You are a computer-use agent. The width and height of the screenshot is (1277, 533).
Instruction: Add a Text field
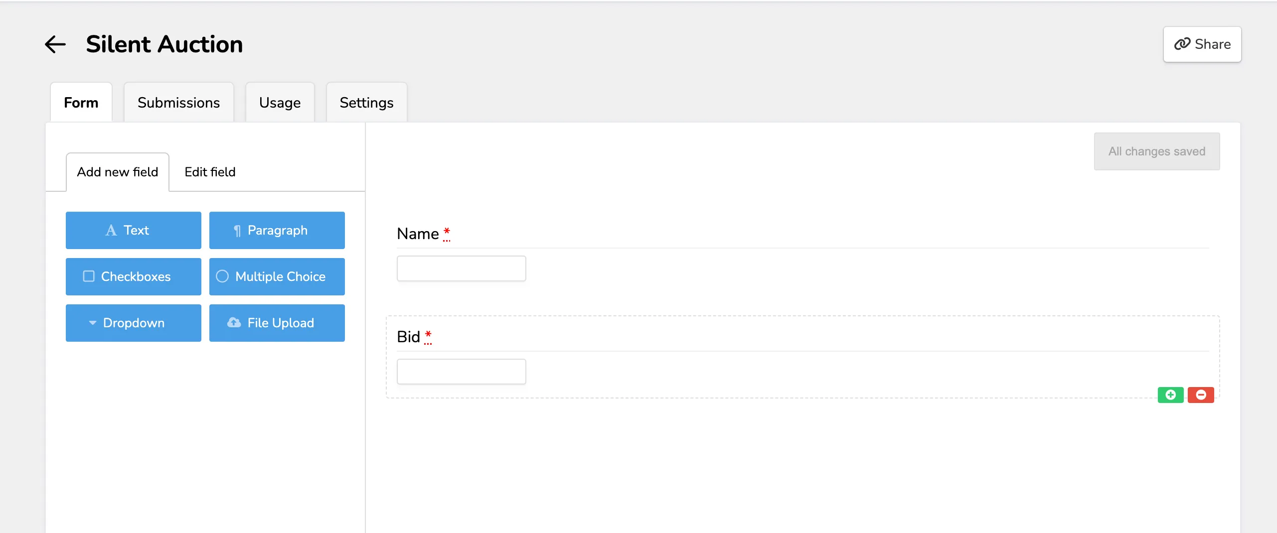[134, 230]
